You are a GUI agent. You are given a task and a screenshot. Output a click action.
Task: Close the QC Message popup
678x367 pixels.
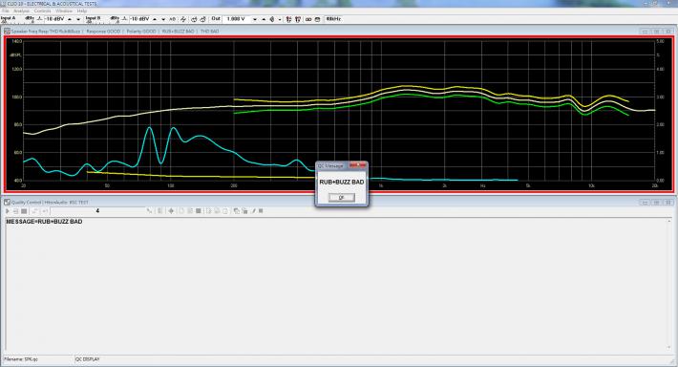[x=362, y=165]
